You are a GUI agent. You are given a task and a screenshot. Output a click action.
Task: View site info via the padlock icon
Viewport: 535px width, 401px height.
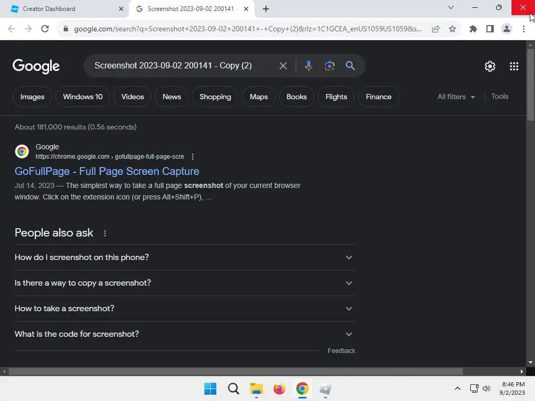click(66, 29)
